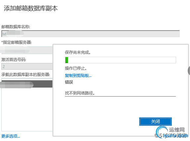Click the 操作已停止。 status text
Screen dimensions: 190x141
(x=76, y=68)
